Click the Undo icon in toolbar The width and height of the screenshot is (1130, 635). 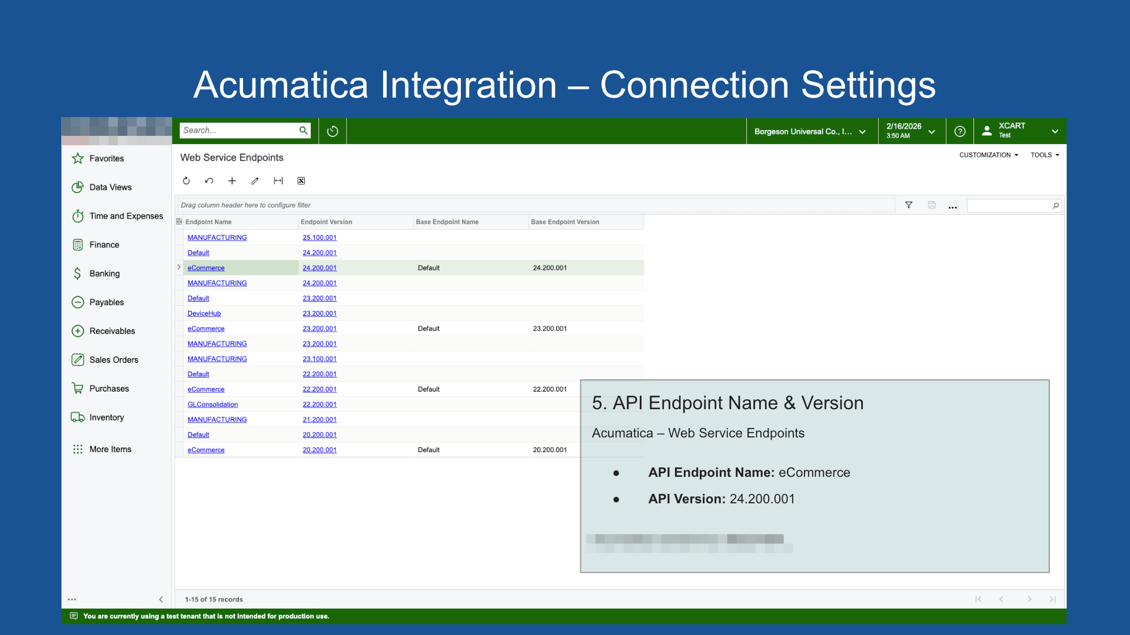point(209,181)
